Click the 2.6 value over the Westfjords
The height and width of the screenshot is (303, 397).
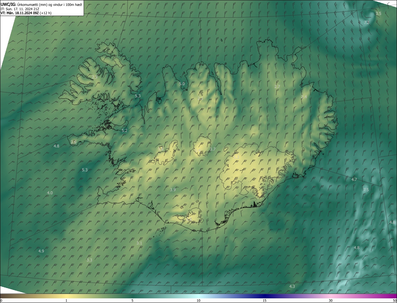click(95, 77)
